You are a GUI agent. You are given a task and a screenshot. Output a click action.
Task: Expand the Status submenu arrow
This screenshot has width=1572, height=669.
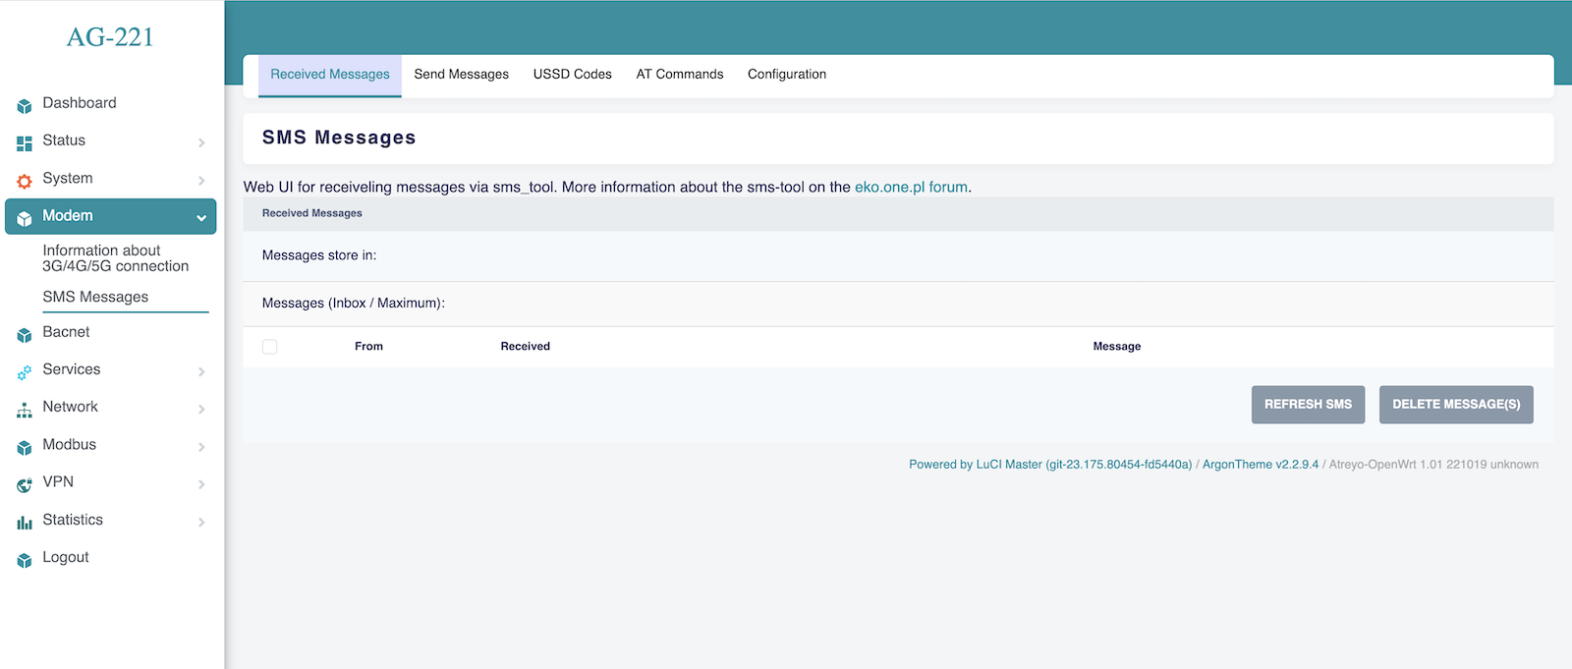pos(201,143)
